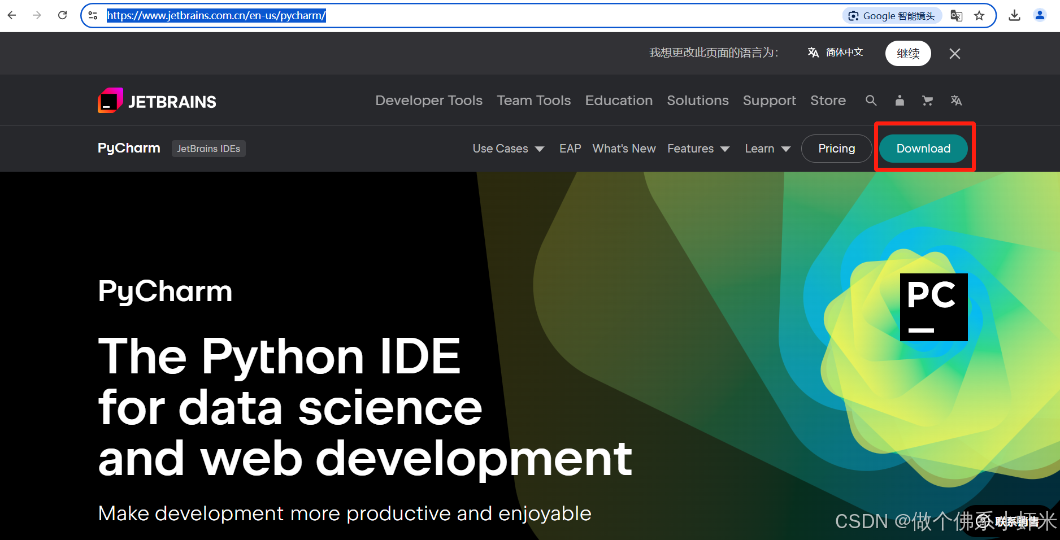Open JetBrains account person icon

(900, 101)
